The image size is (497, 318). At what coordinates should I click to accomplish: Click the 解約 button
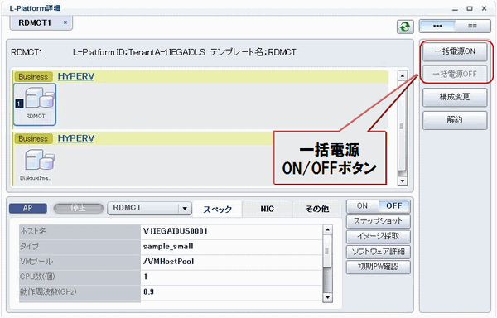pos(455,120)
